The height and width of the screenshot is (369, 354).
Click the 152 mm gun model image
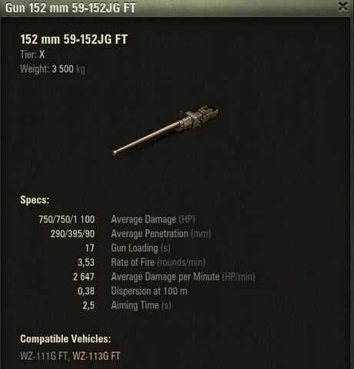[x=165, y=129]
